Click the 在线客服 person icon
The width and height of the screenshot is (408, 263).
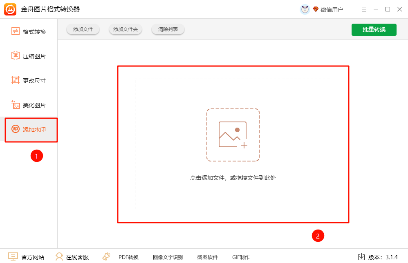point(59,257)
